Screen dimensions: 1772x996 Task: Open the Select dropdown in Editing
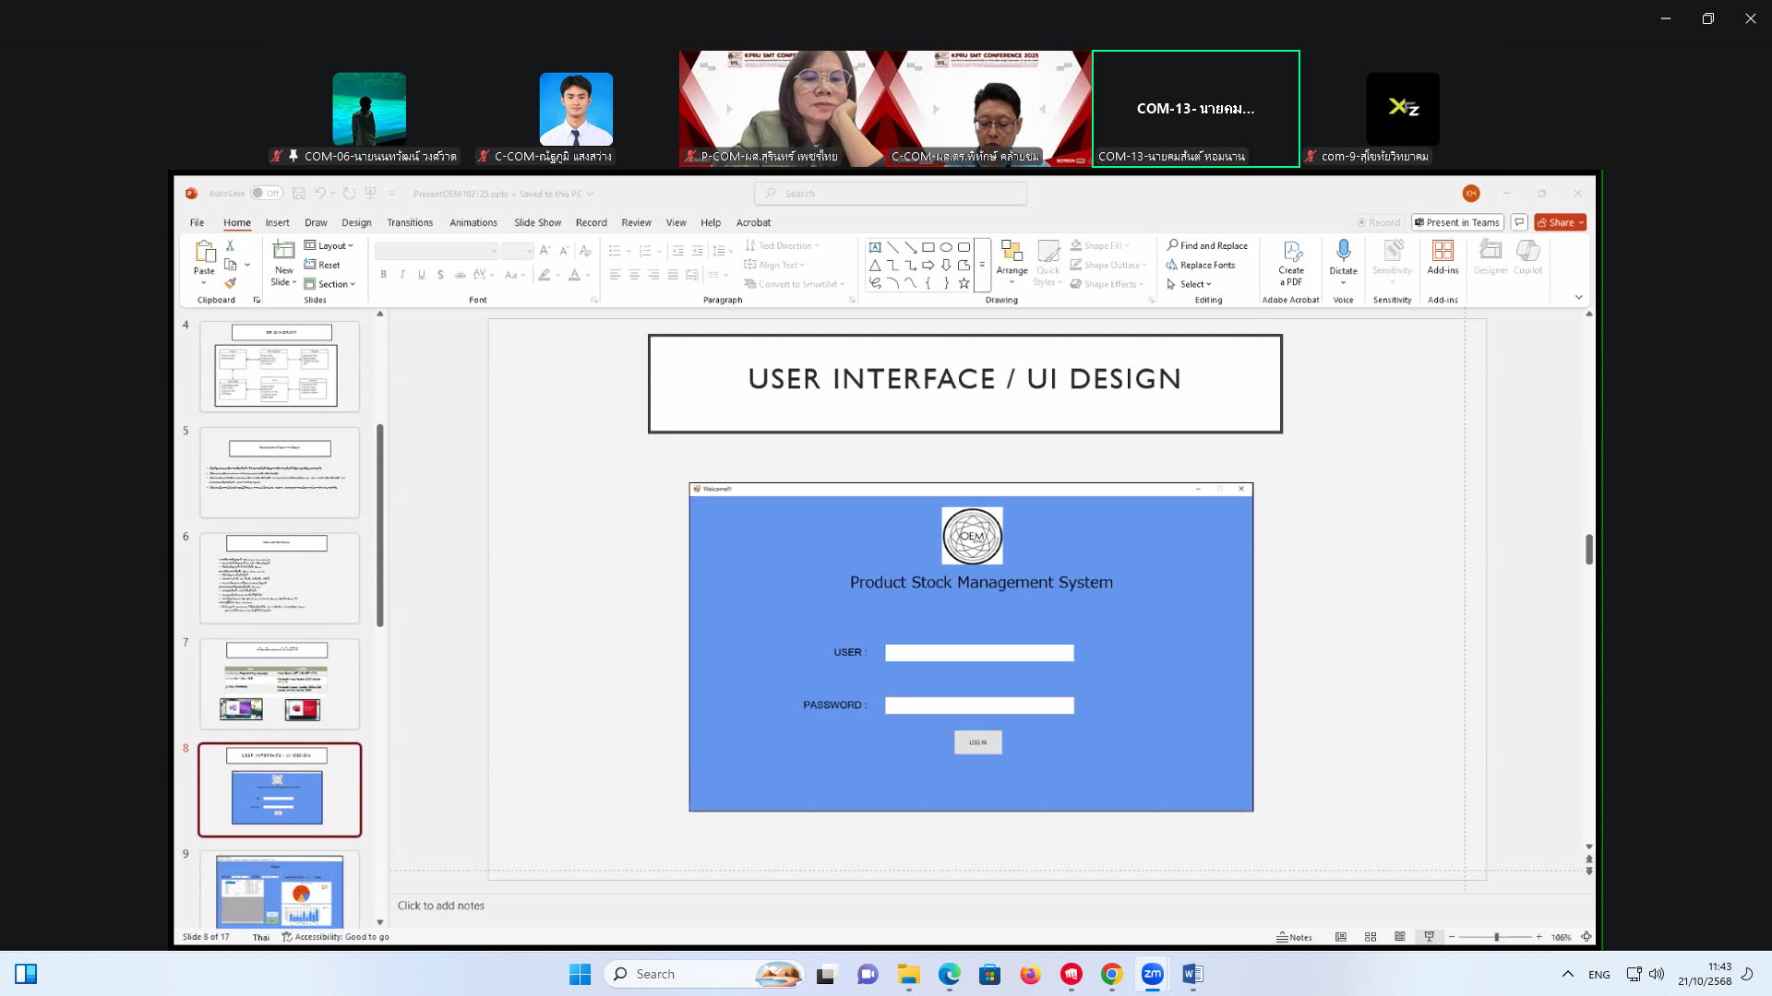[1191, 284]
